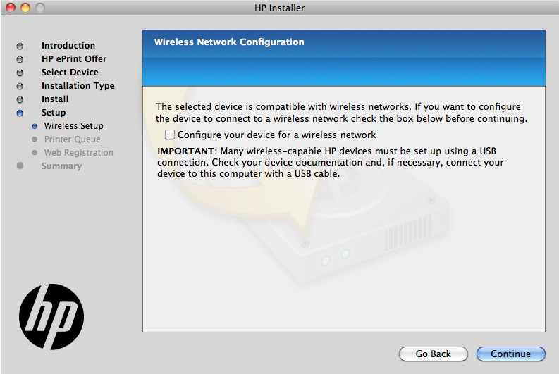The width and height of the screenshot is (559, 374).
Task: Click the blue bullet beside Setup
Action: click(x=20, y=113)
